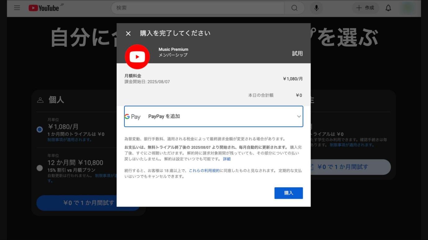This screenshot has height=240, width=428.
Task: Open the hamburger guide menu
Action: (17, 8)
